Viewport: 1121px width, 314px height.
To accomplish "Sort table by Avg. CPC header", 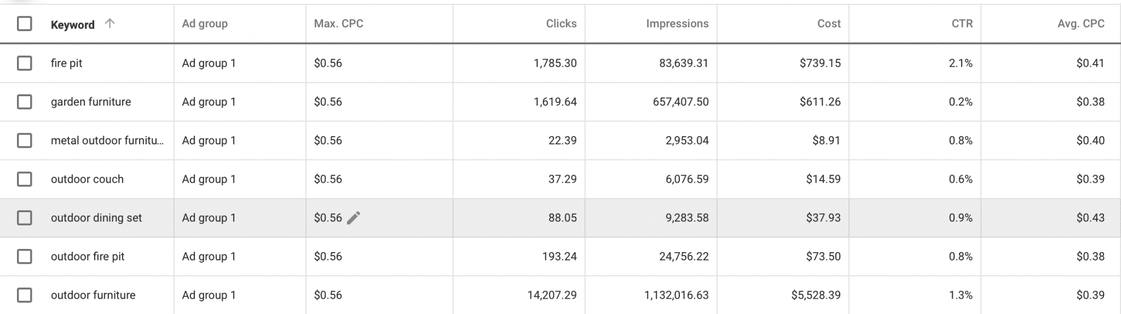I will (x=1081, y=24).
